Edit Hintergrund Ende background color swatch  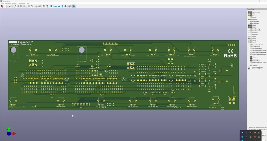(249, 69)
